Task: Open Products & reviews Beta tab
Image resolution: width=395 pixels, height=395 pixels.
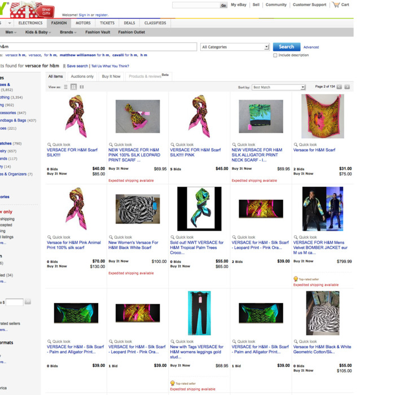Action: coord(148,76)
